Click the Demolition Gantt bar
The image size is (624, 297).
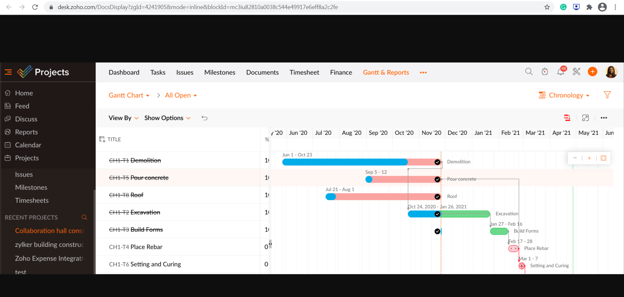point(361,162)
